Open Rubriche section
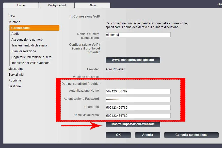Viewport: 222px width, 148px height. [x=15, y=80]
